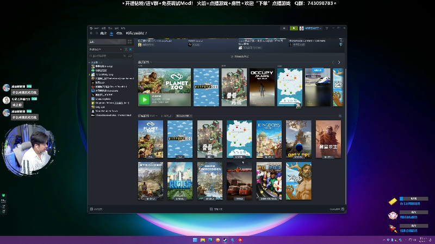435x244 pixels.
Task: Open Occupy Mars in the recent games shelf
Action: point(262,87)
